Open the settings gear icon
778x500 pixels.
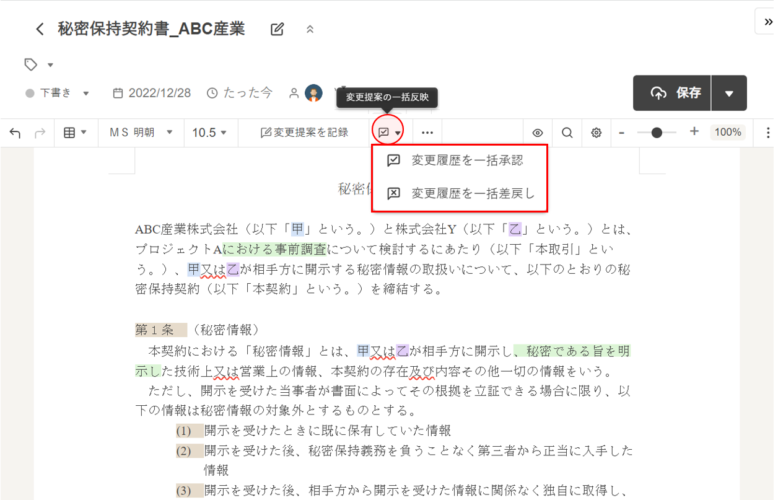point(596,133)
